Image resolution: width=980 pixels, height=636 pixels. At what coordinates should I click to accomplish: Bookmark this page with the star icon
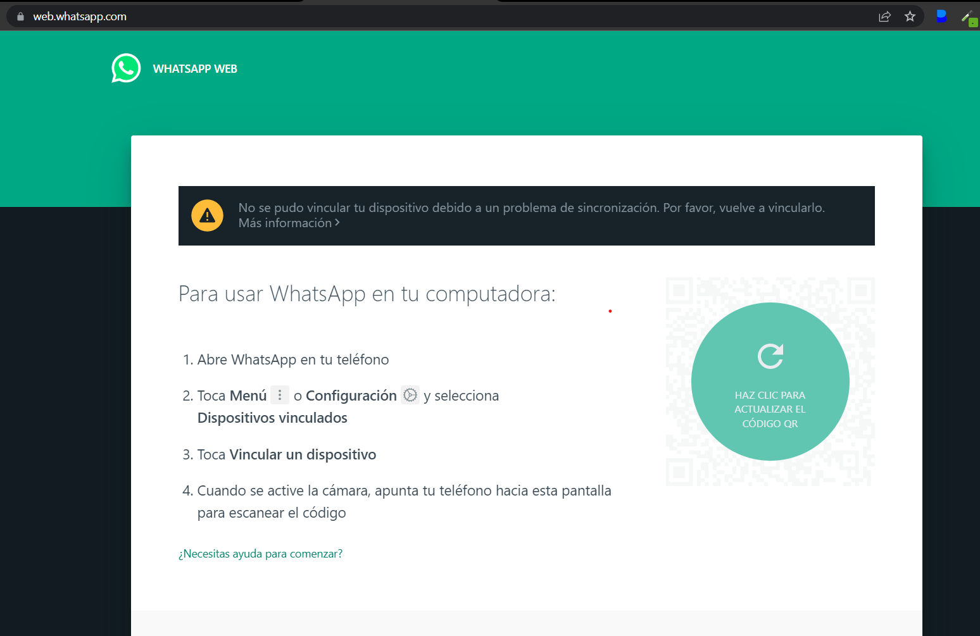coord(910,16)
